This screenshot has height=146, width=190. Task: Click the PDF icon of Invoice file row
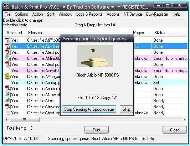click(x=8, y=107)
